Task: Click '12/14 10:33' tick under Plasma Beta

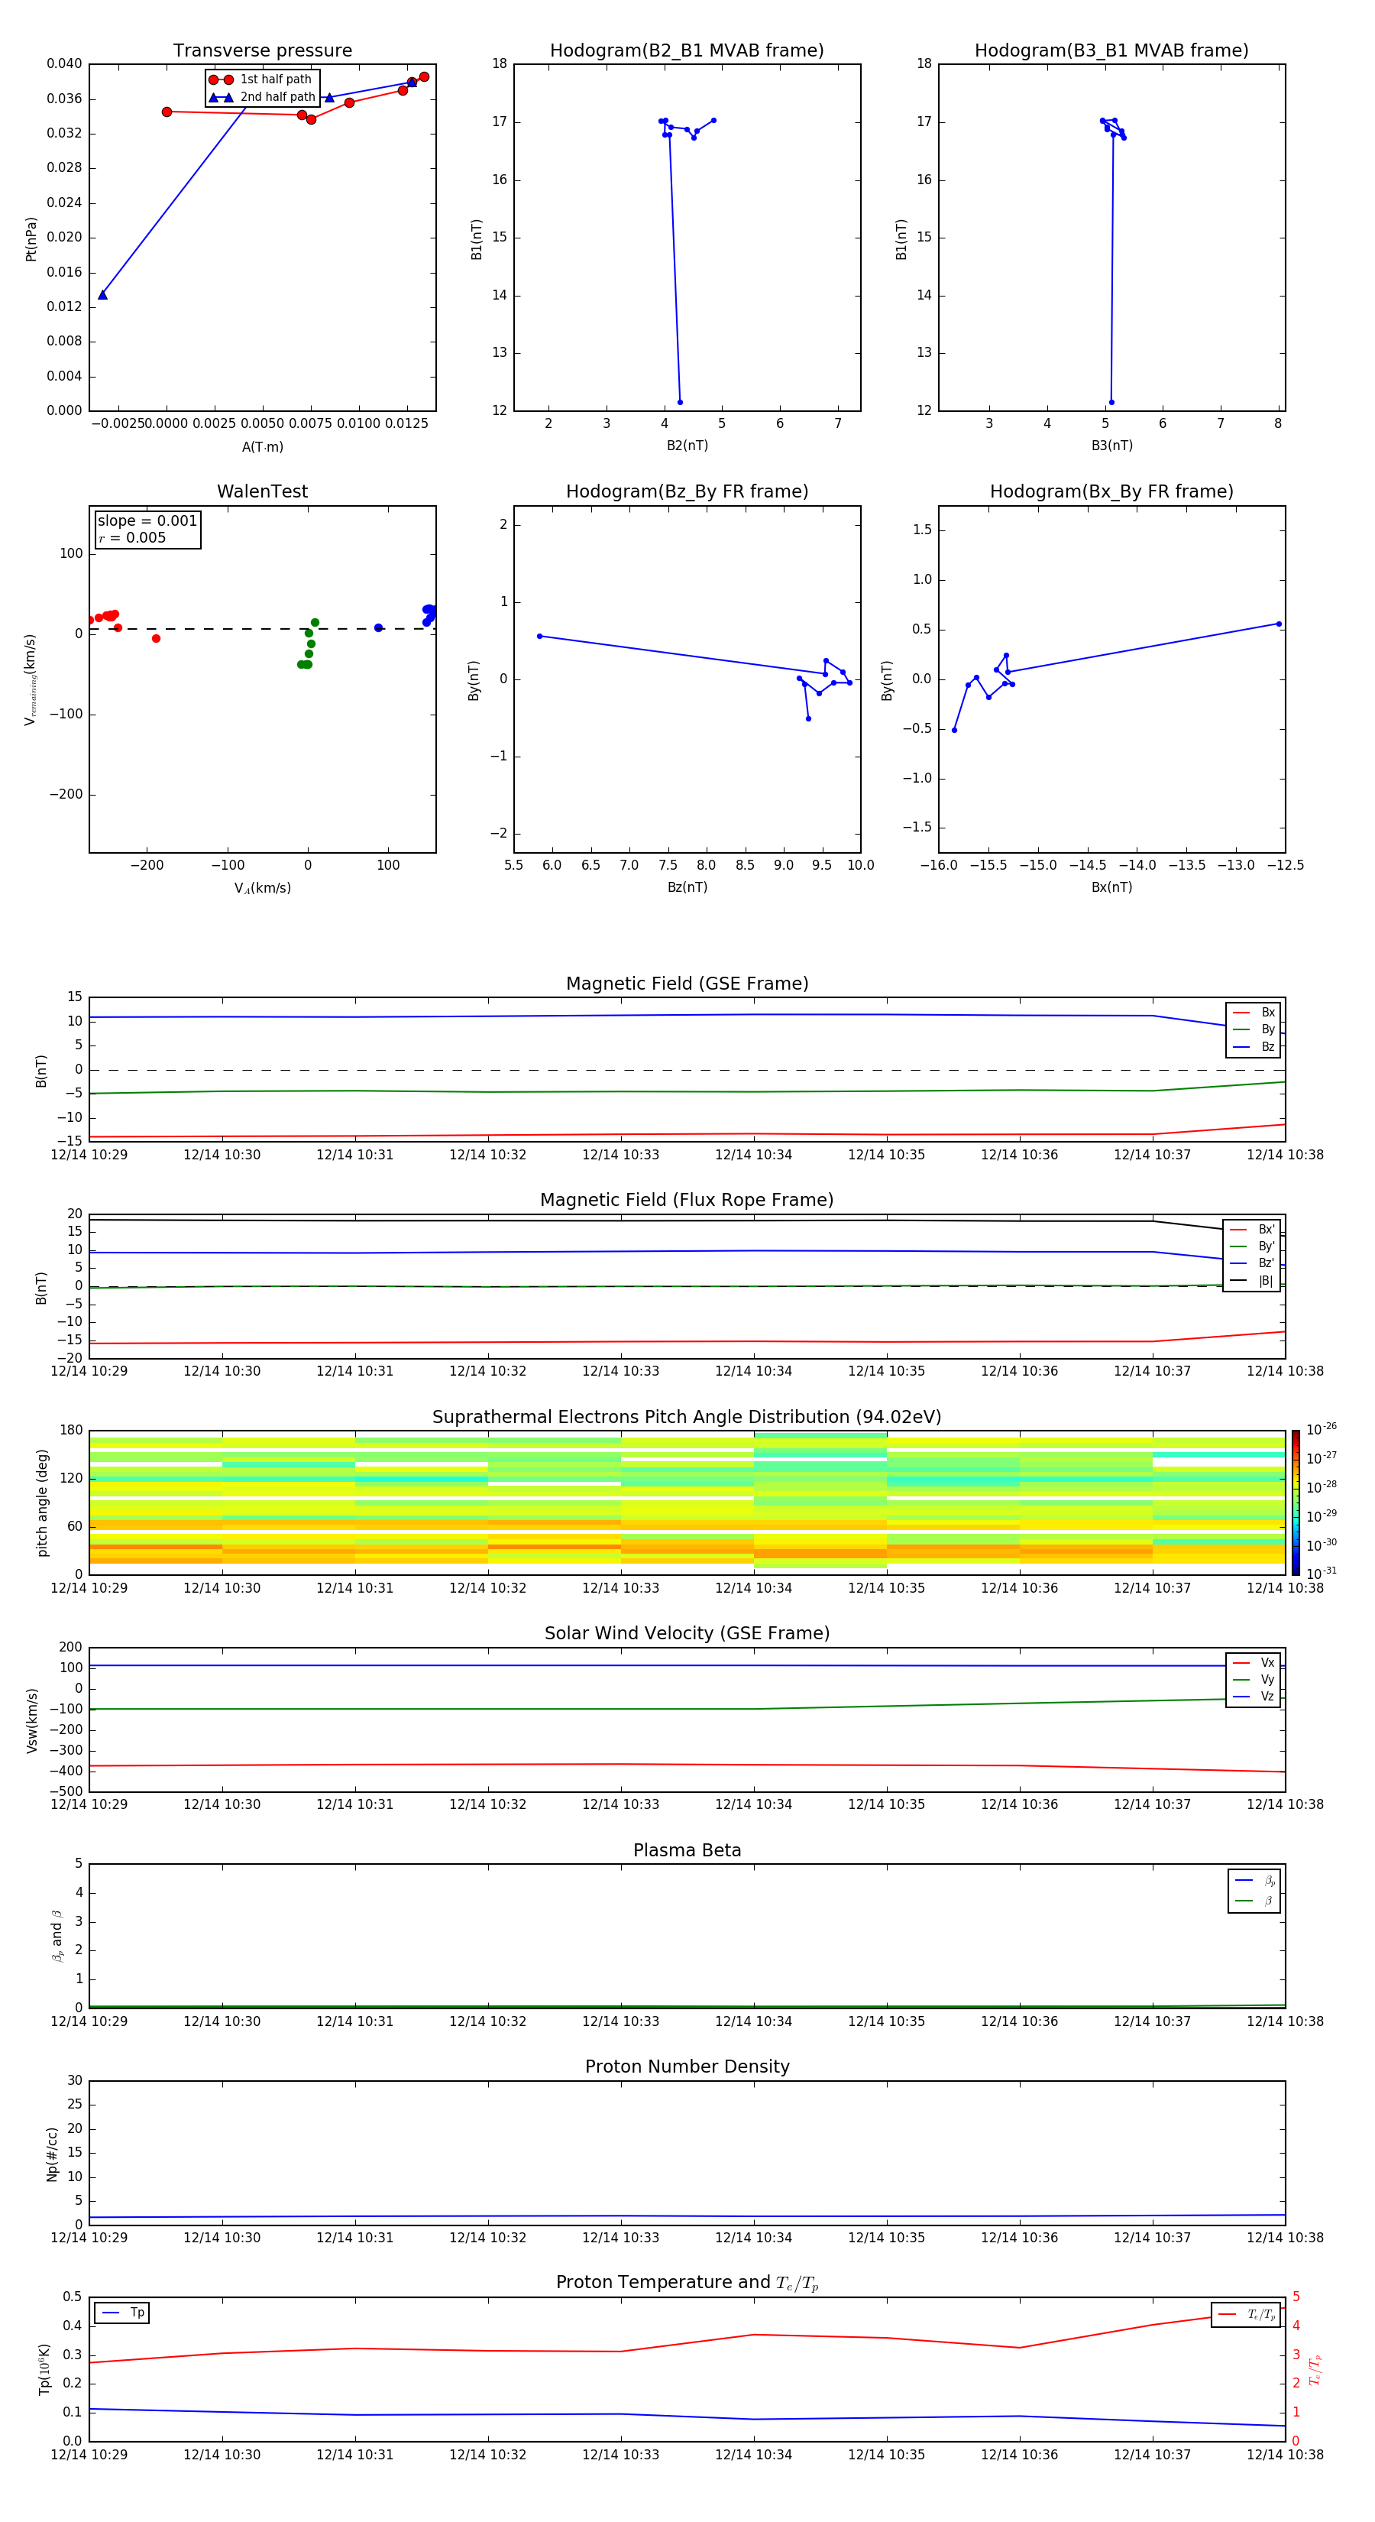Action: click(x=620, y=2021)
